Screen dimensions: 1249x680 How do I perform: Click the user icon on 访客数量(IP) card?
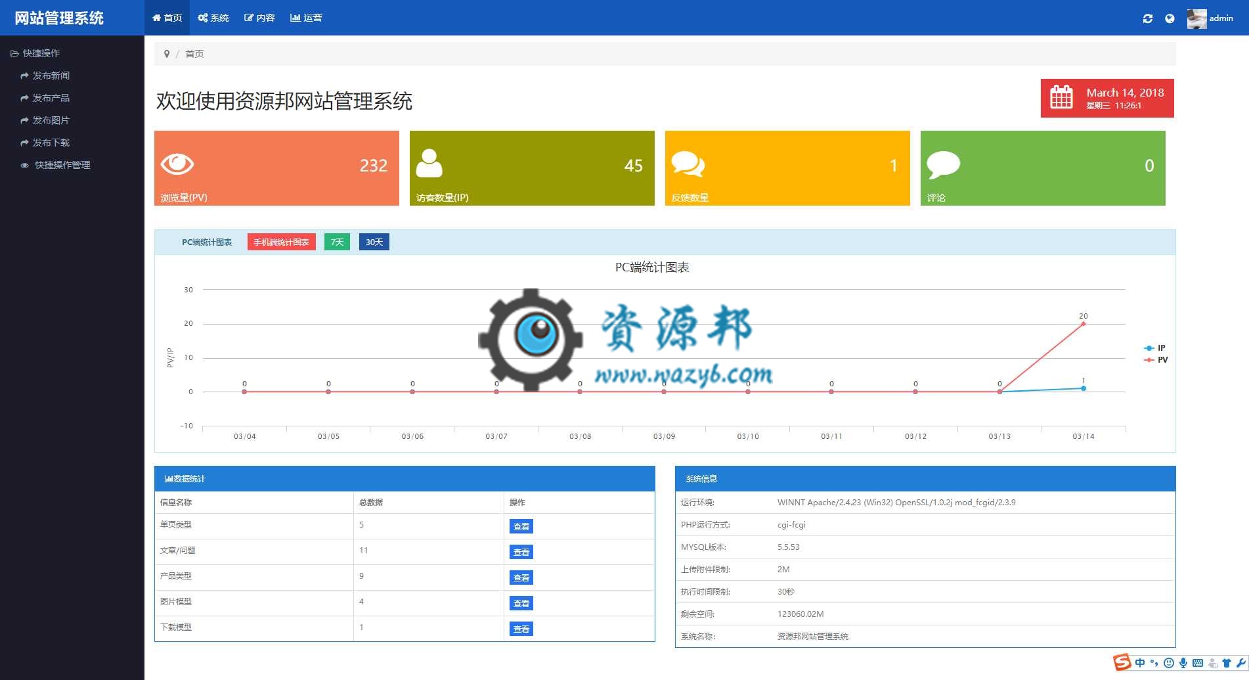coord(429,163)
